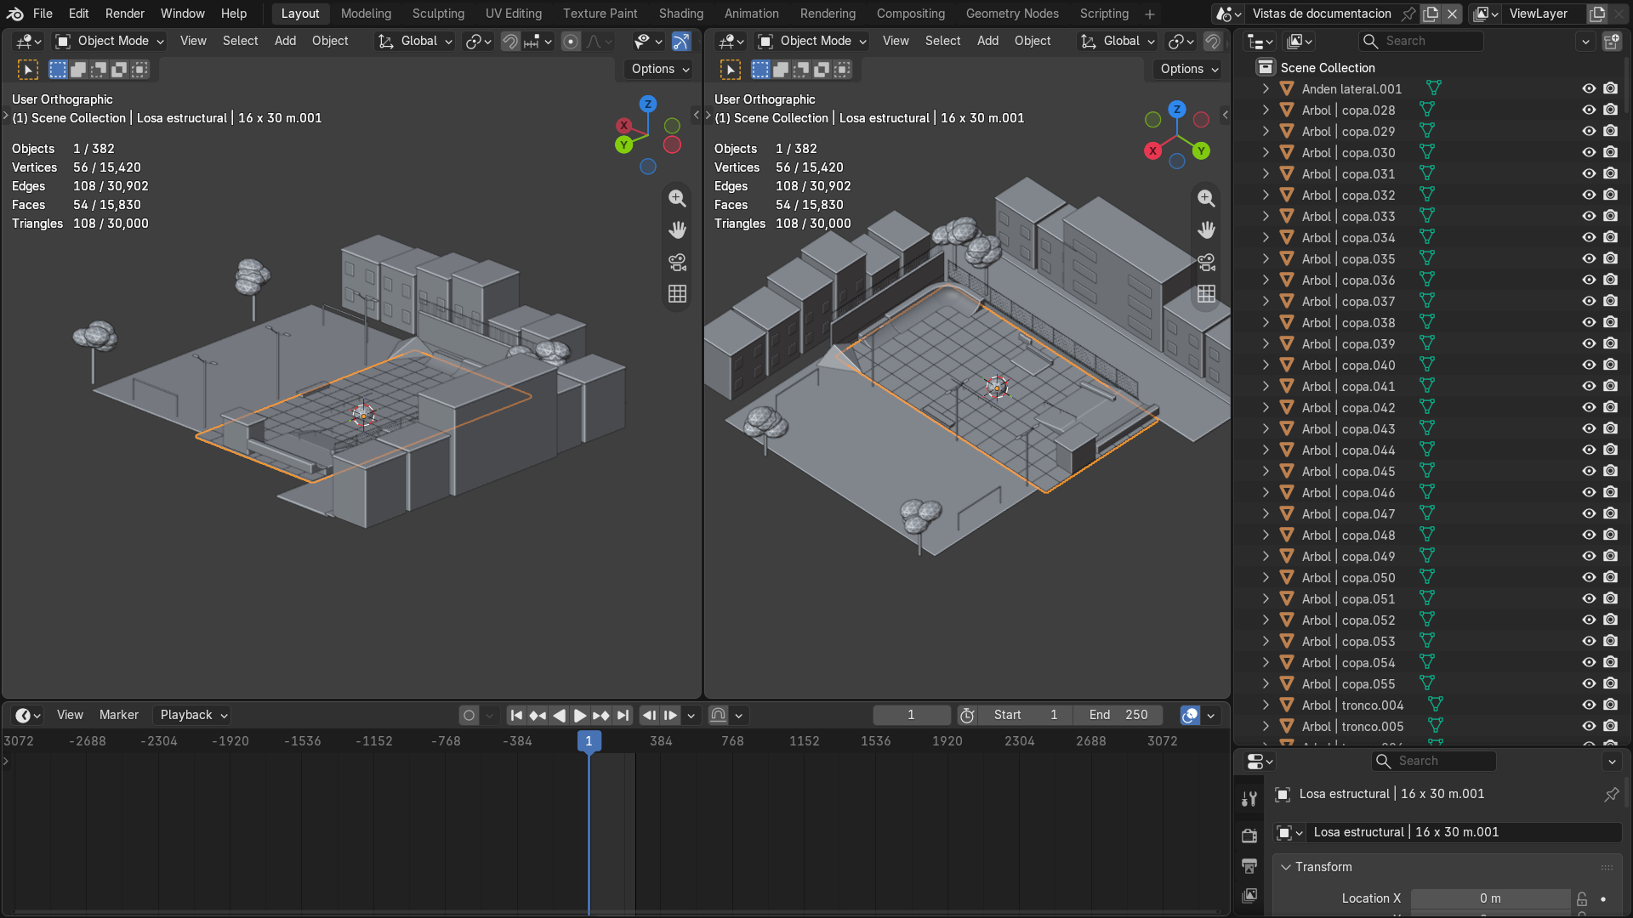Hide Arbol | copa.028 in viewport
1633x918 pixels.
click(1588, 110)
